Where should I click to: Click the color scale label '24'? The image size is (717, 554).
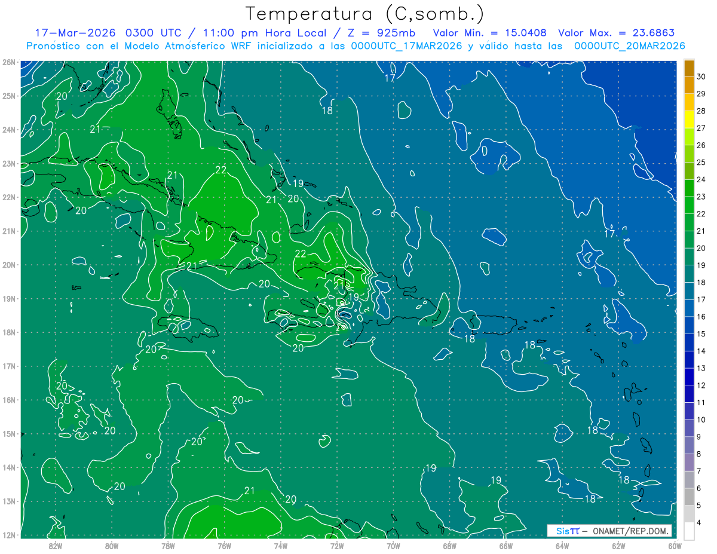pos(701,179)
